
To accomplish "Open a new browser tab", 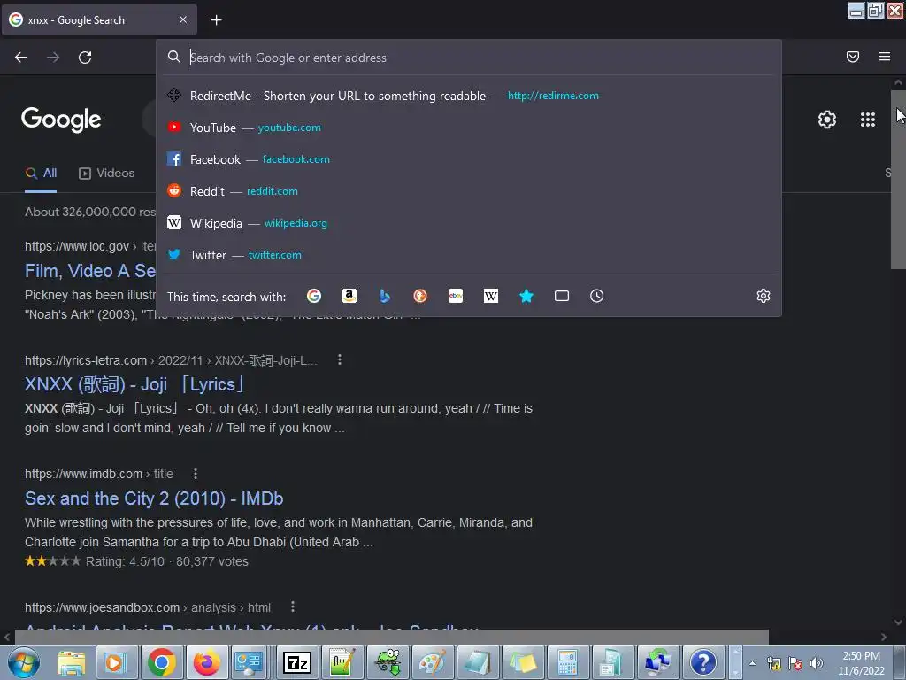I will point(216,20).
